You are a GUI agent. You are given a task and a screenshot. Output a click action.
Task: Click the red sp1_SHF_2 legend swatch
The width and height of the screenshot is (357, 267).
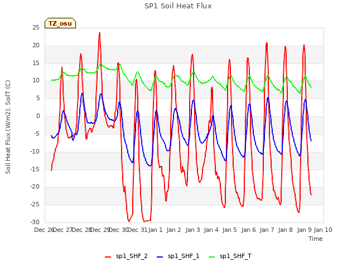108,257
